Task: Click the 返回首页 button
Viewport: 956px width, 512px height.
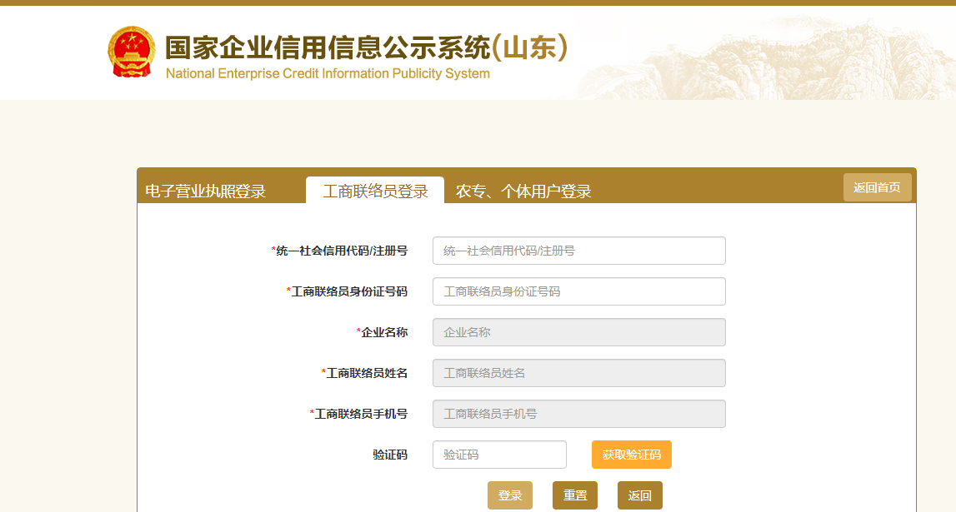Action: click(877, 187)
